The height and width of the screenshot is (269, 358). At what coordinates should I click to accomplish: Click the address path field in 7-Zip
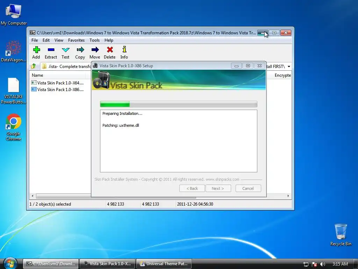tap(66, 66)
